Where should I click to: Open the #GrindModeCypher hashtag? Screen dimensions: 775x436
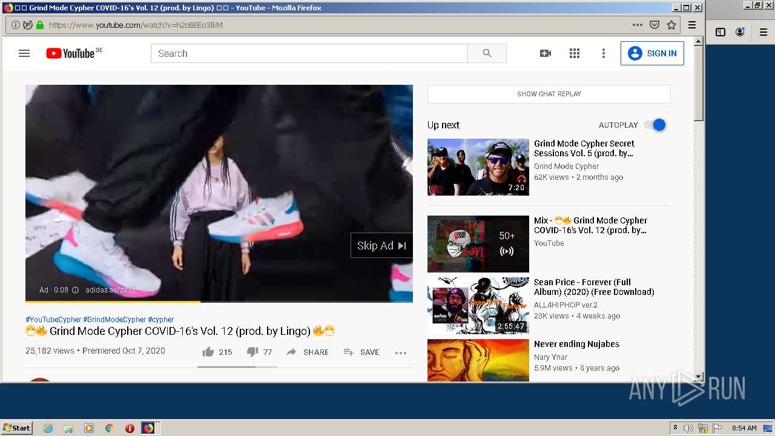tap(114, 319)
